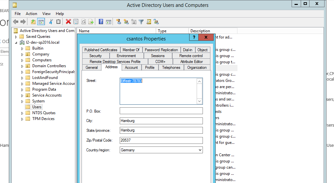The width and height of the screenshot is (334, 183).
Task: Click the create new user icon
Action: 118,22
